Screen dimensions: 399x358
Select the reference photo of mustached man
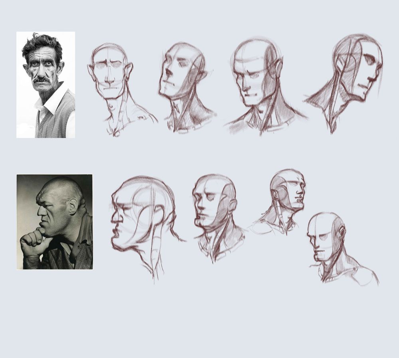pyautogui.click(x=45, y=85)
